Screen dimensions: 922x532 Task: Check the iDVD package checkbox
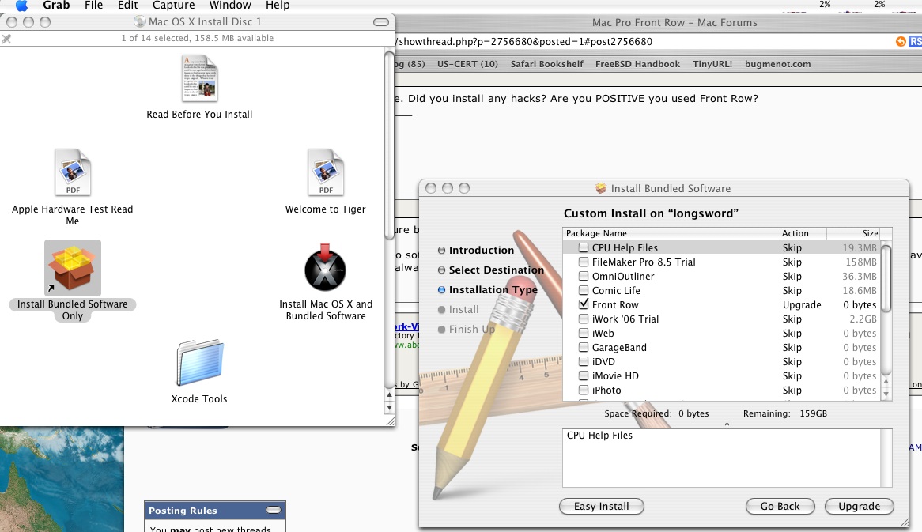(584, 361)
